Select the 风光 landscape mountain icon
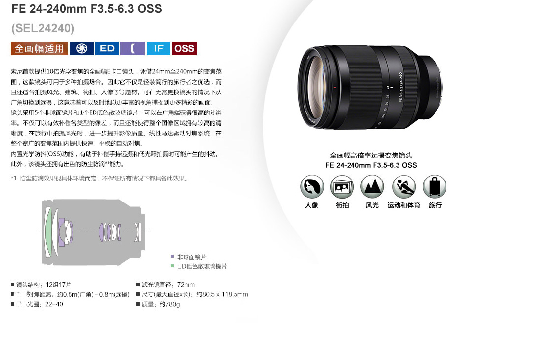The height and width of the screenshot is (337, 540). tap(372, 186)
